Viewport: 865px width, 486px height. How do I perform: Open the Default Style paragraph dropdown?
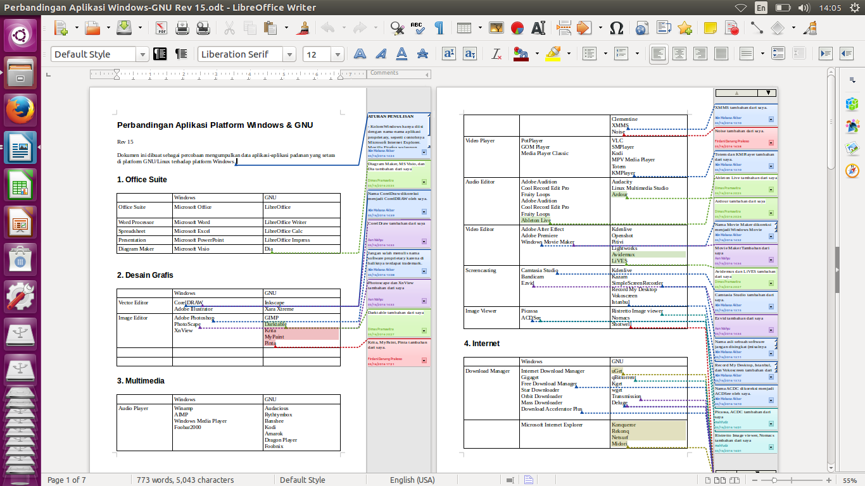click(142, 54)
